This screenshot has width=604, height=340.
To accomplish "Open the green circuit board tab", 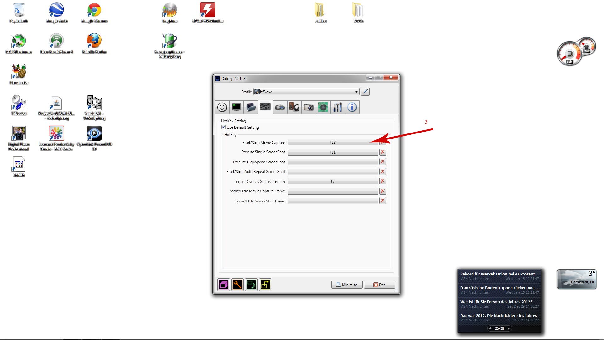I will tap(323, 107).
